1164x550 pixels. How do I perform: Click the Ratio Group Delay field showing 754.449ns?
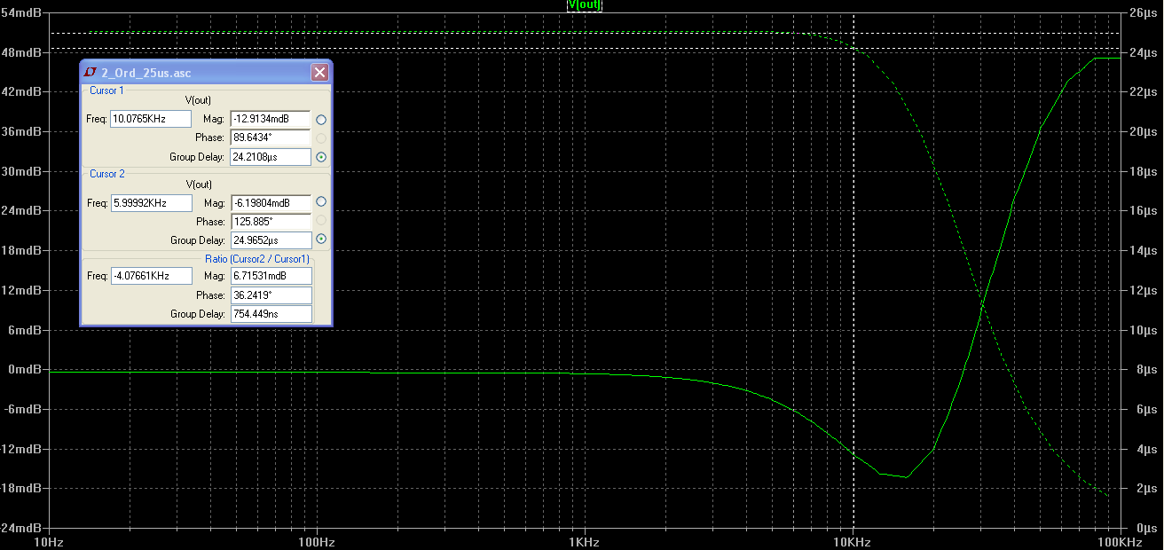pos(271,314)
